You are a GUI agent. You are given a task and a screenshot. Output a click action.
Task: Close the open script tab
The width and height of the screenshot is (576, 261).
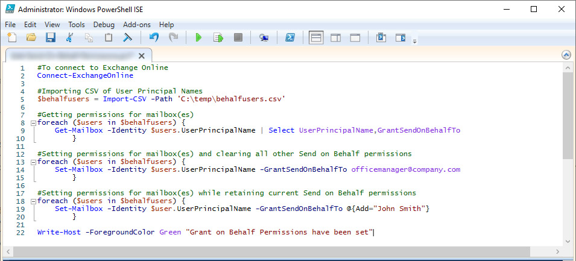point(141,56)
